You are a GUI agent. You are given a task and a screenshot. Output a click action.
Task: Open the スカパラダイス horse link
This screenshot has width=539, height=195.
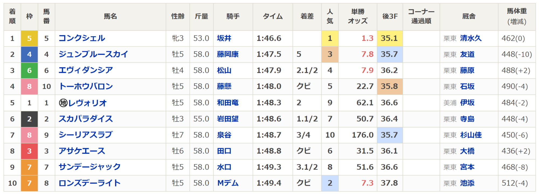86,119
